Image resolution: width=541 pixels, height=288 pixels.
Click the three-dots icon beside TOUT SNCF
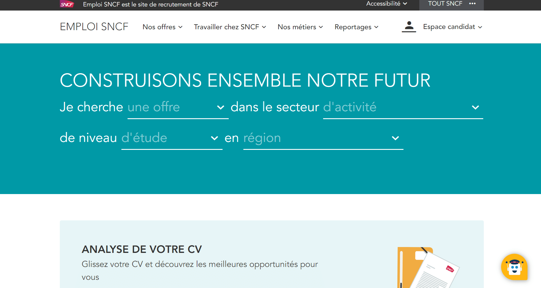click(472, 4)
